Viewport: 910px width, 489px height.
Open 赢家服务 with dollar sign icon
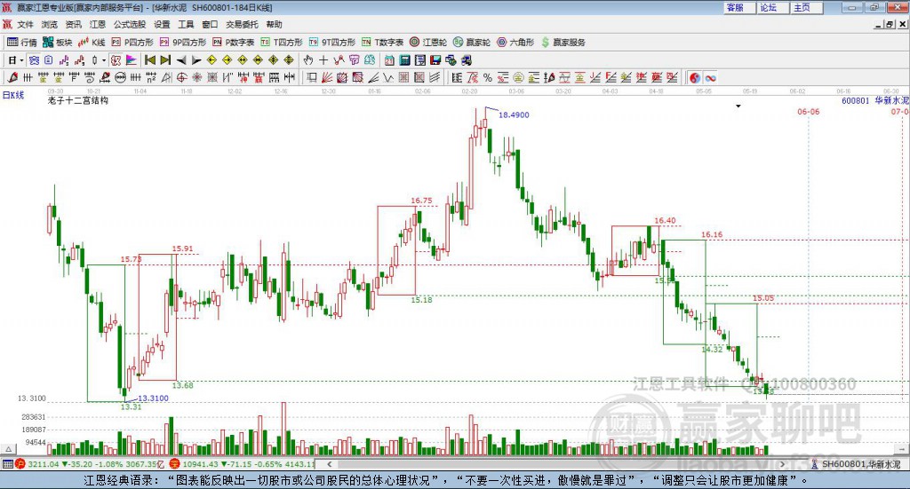click(x=563, y=43)
